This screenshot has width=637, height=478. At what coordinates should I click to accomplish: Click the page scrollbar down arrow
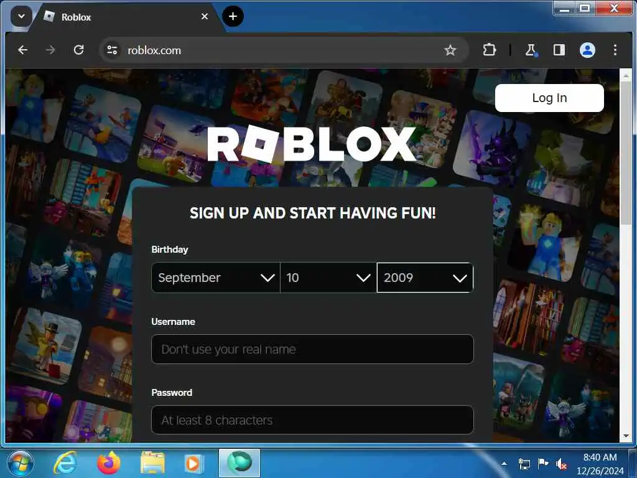(x=626, y=436)
